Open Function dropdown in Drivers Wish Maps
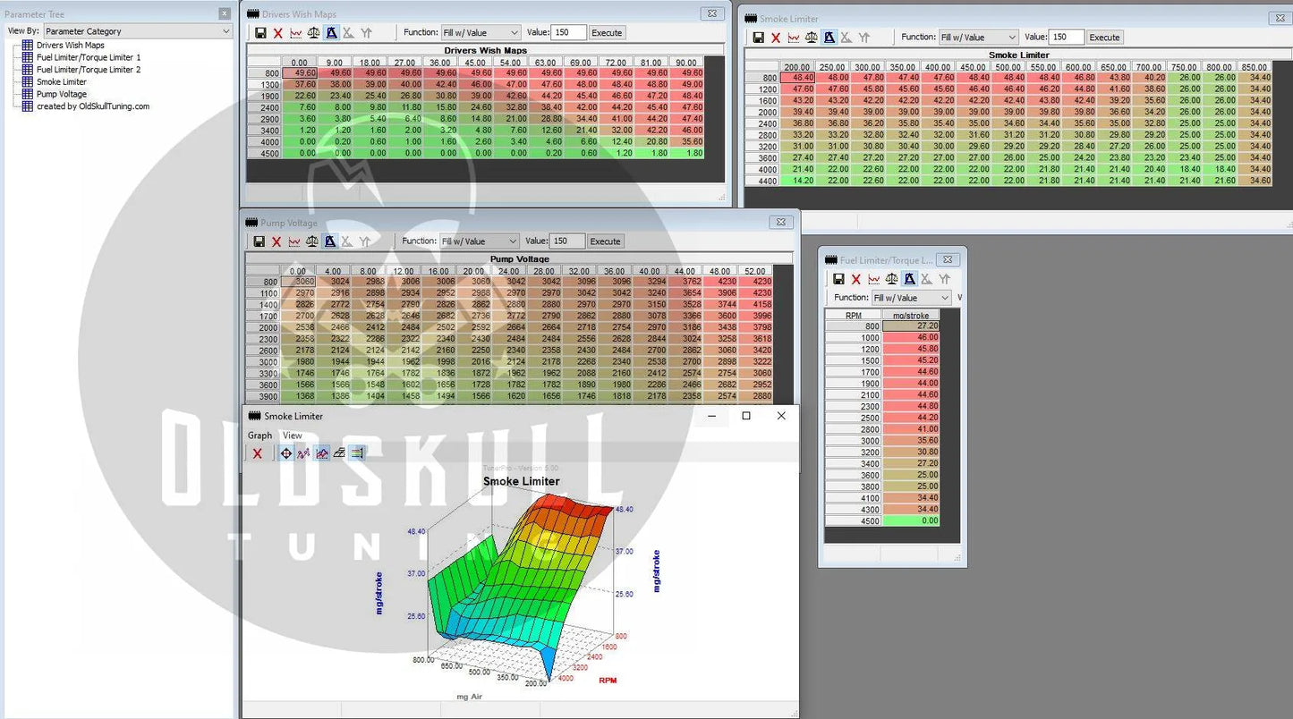 coord(481,33)
